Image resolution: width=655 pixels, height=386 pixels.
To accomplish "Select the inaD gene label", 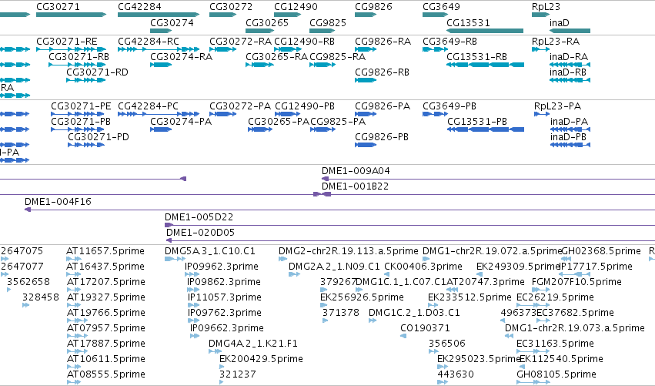I will click(560, 22).
